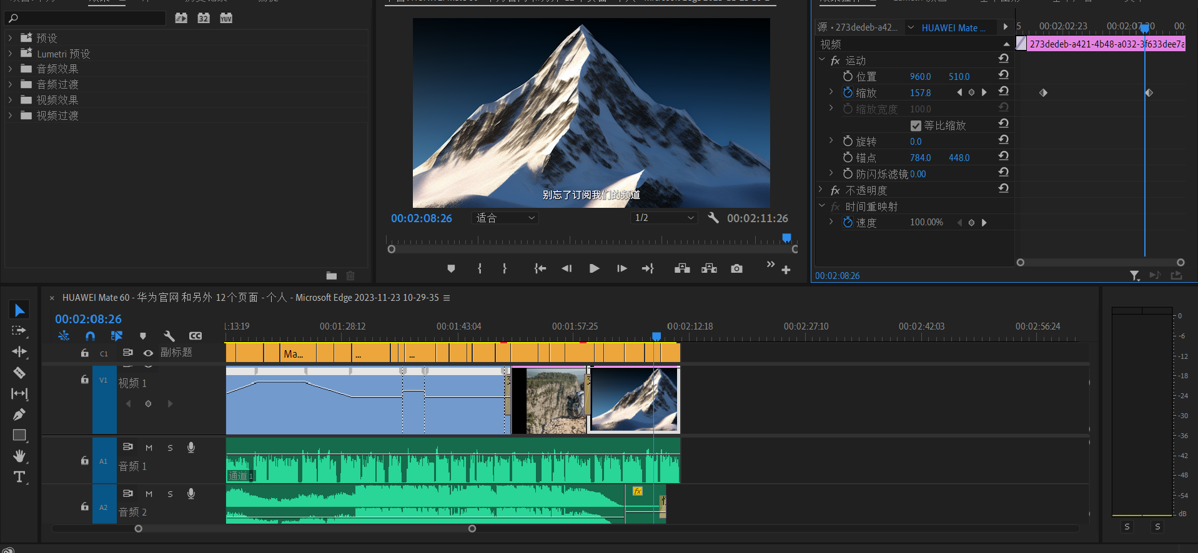
Task: Select the Type tool
Action: click(x=19, y=477)
